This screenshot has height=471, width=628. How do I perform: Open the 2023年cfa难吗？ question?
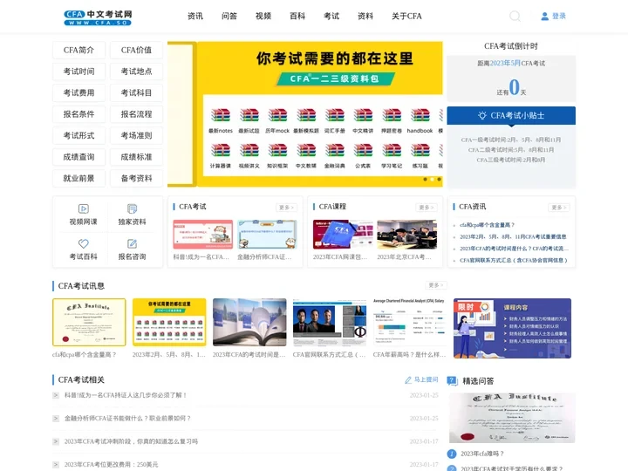coord(481,454)
